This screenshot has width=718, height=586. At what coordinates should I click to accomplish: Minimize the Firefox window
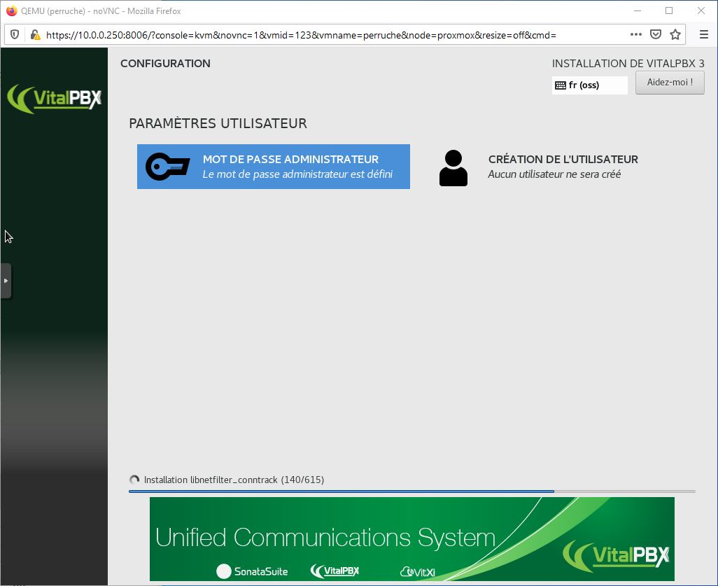point(639,11)
